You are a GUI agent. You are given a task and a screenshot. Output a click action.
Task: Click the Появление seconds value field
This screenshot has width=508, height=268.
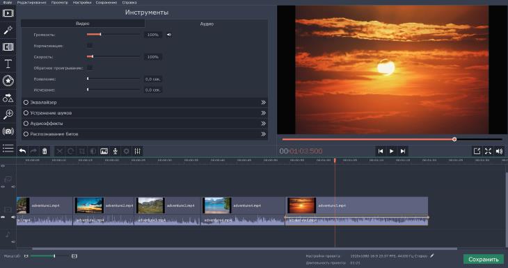153,79
